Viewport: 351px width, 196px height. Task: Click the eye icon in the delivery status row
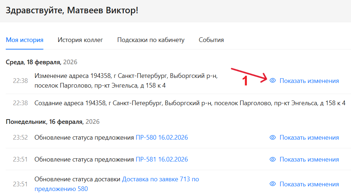point(272,184)
